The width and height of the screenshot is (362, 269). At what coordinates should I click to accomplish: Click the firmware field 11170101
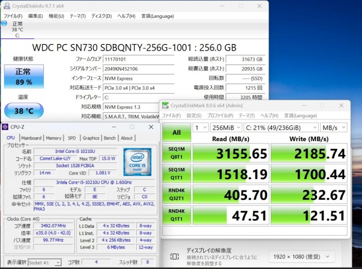tap(139, 59)
